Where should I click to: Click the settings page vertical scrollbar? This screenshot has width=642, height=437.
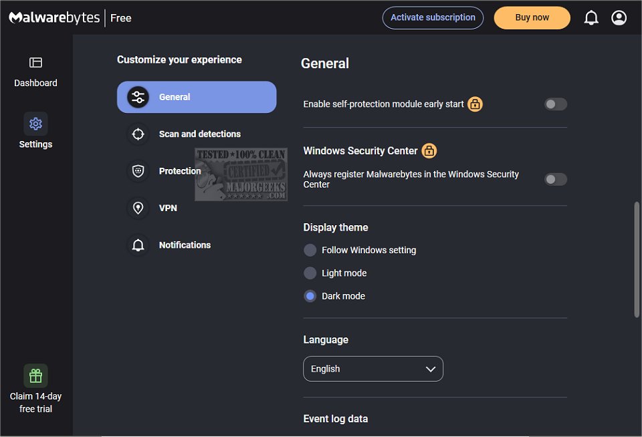coord(636,259)
